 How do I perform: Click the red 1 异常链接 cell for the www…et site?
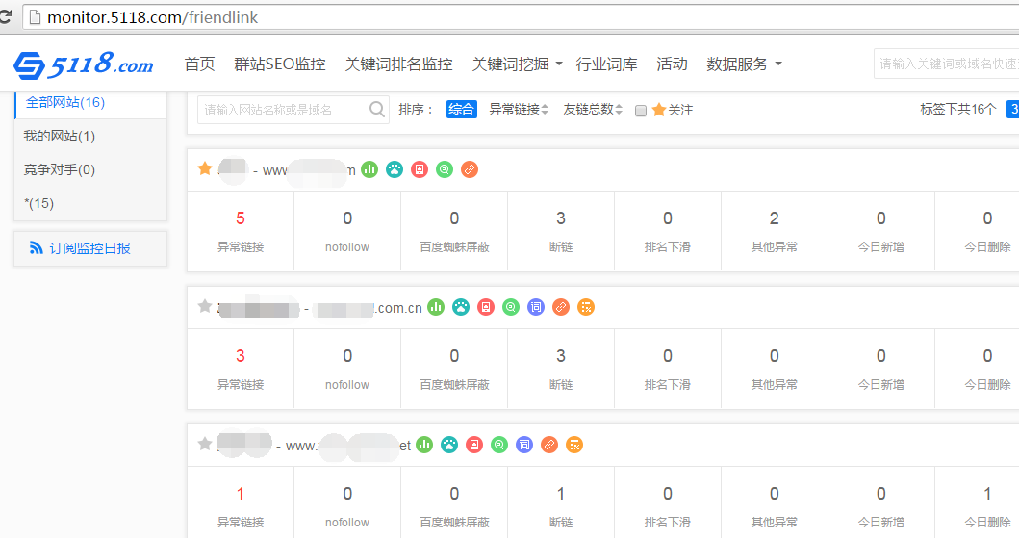[241, 502]
